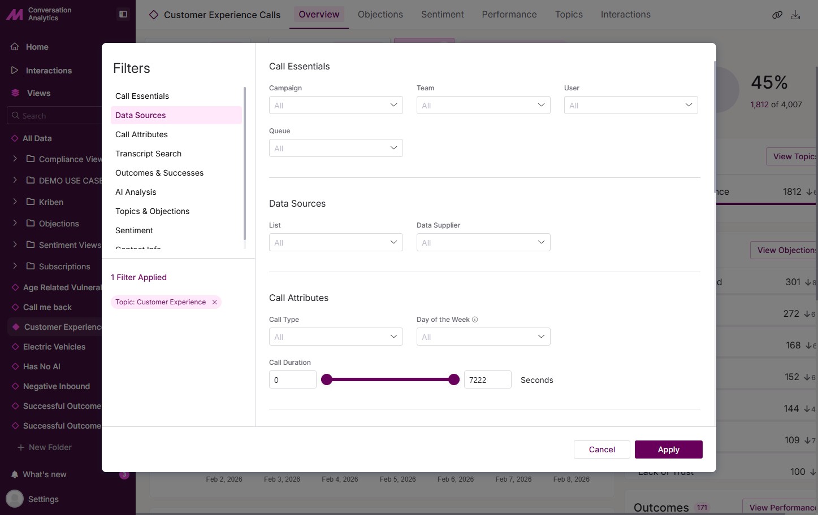Open the Campaign dropdown

point(336,105)
